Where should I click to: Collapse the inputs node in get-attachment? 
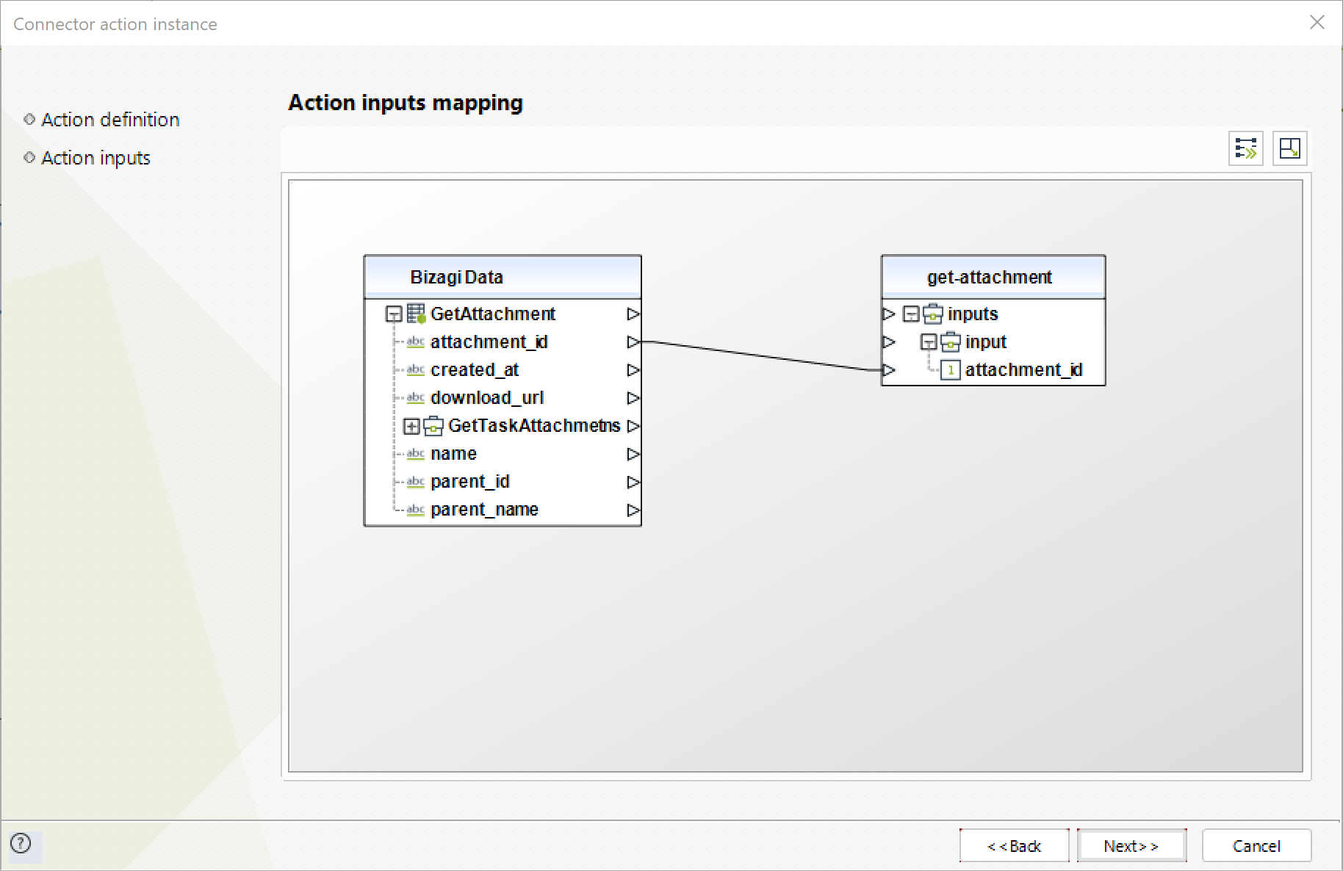[x=911, y=314]
